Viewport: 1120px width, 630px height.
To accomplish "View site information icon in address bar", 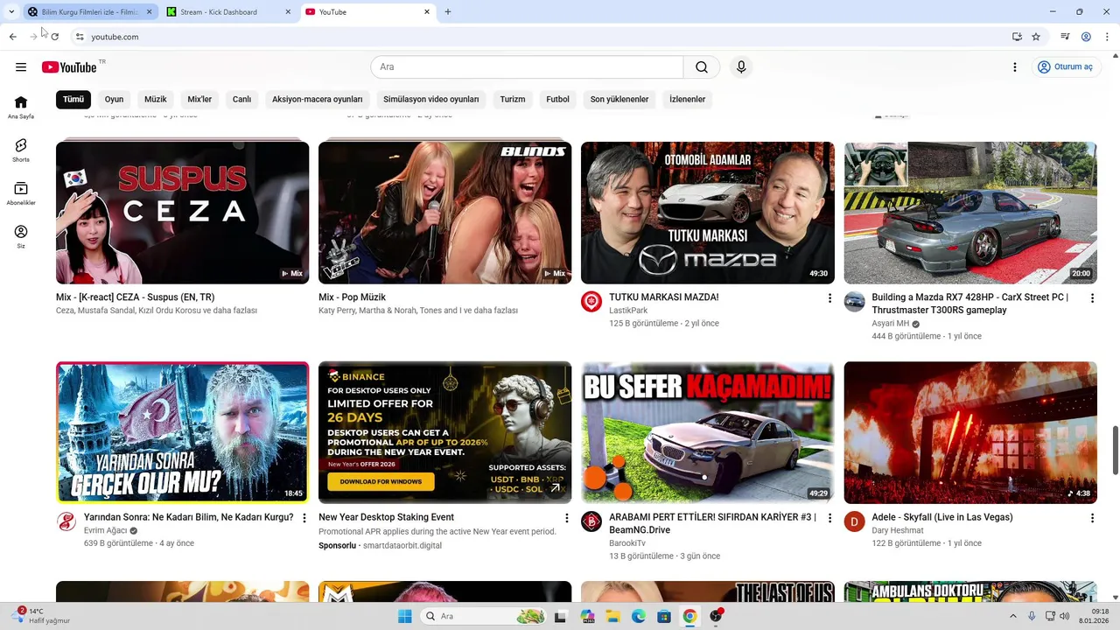I will pyautogui.click(x=80, y=37).
